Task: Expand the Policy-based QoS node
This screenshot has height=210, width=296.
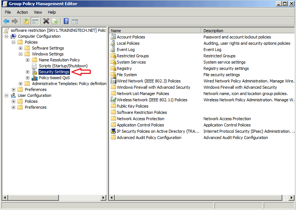Action: coord(28,78)
